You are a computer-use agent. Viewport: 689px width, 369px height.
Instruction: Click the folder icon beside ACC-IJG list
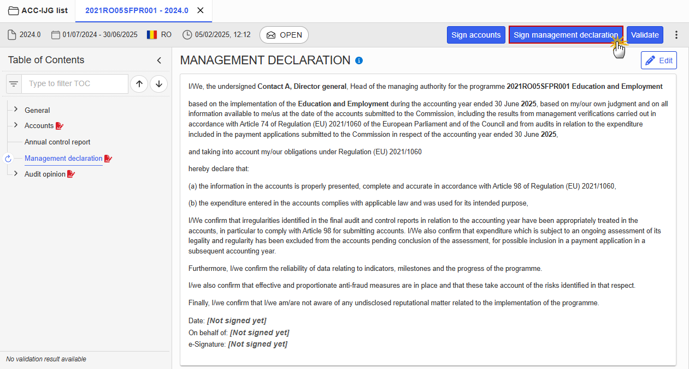click(13, 10)
